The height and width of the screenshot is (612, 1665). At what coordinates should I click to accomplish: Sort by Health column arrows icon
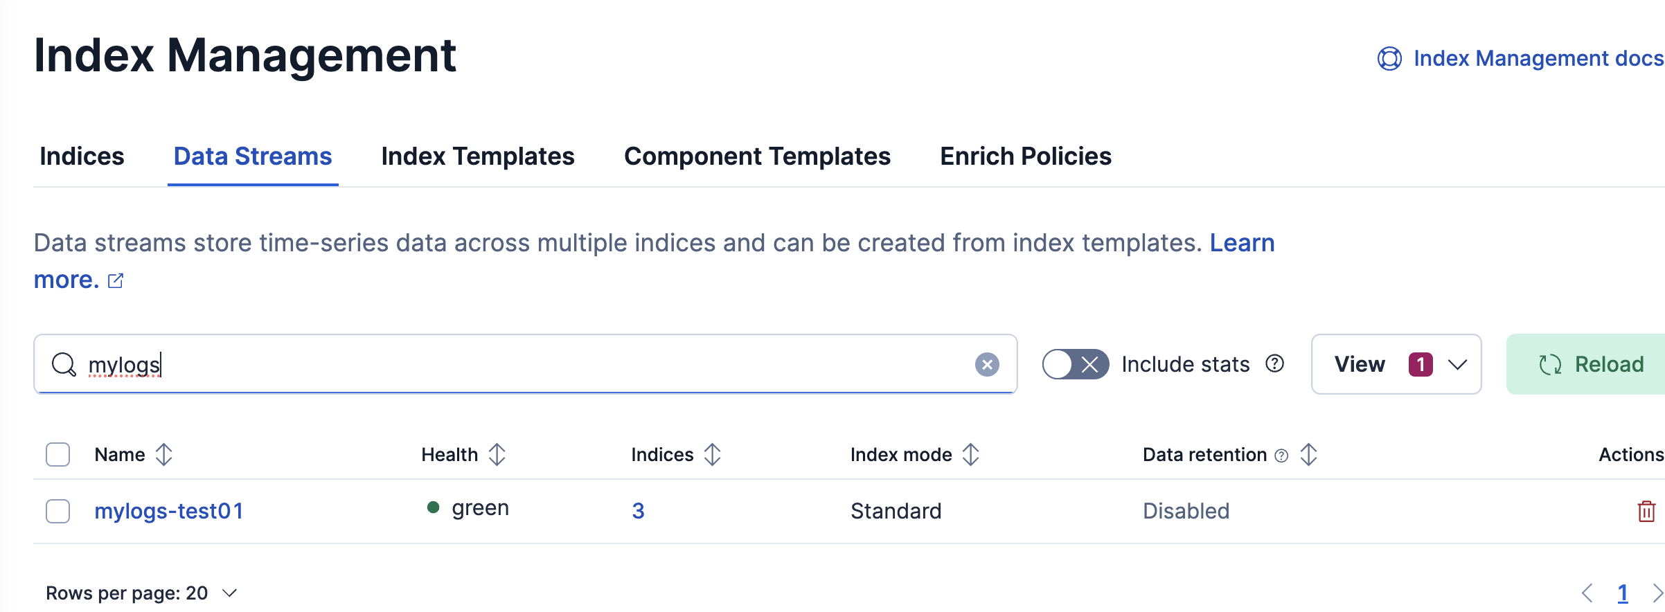[x=497, y=455]
